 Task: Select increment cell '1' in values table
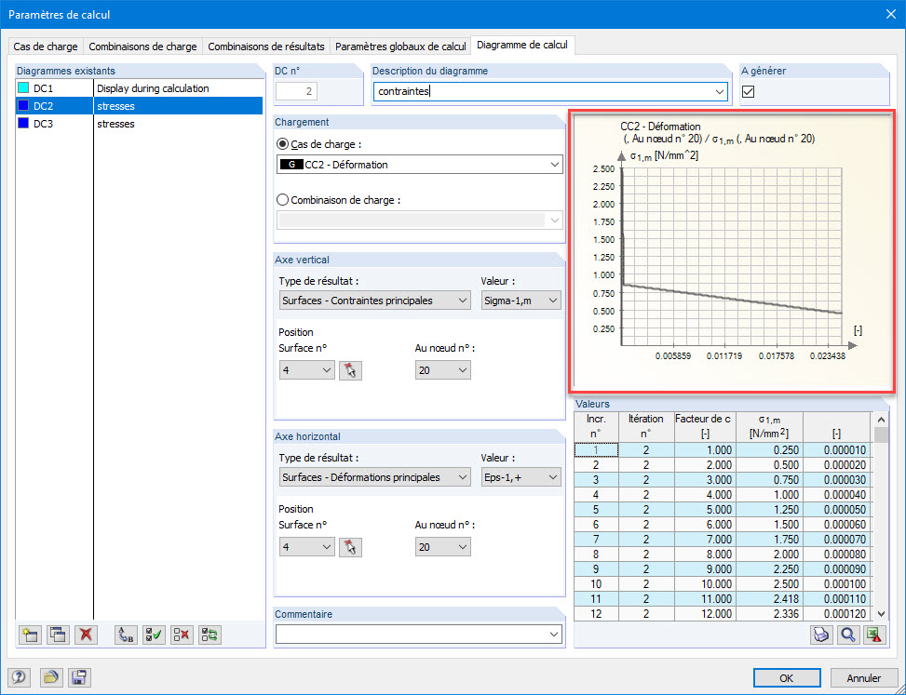pos(596,449)
